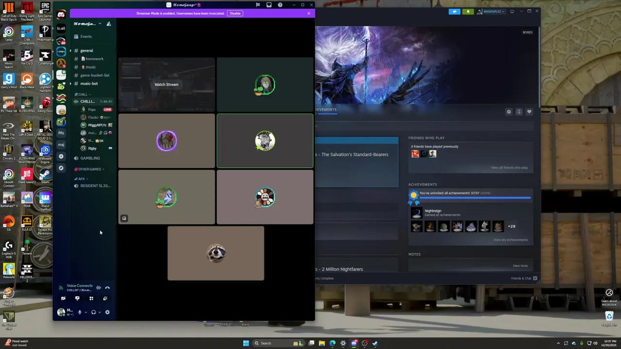621x349 pixels.
Task: Start an activity from voice panel
Action: pyautogui.click(x=91, y=299)
